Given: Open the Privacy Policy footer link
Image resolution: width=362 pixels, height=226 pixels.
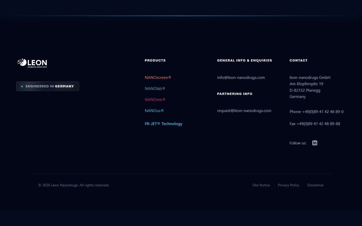Looking at the screenshot, I should [x=289, y=185].
